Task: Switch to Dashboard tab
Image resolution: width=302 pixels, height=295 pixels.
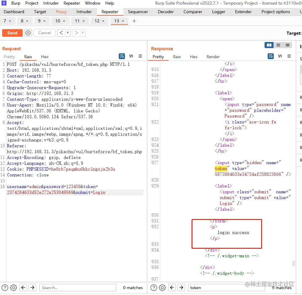Action: (14, 12)
